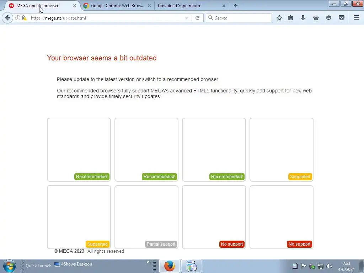
Task: Click the URL address field
Action: [x=106, y=18]
